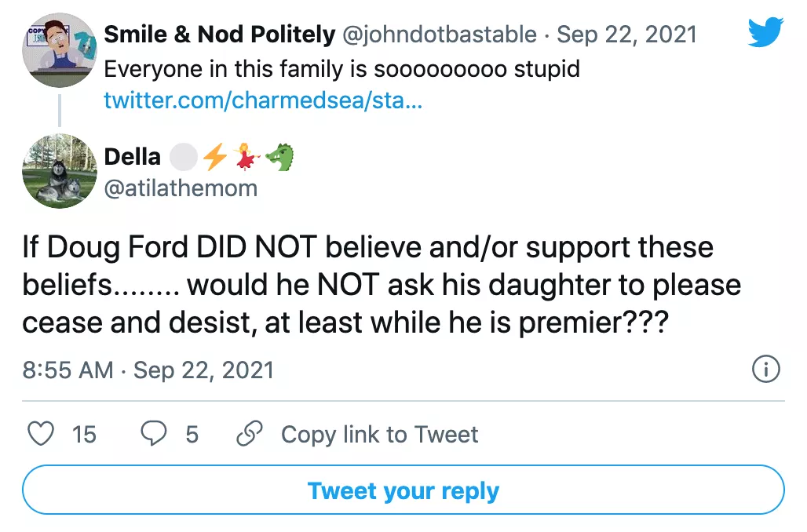
Task: Click Della's husky dogs avatar
Action: coord(59,170)
